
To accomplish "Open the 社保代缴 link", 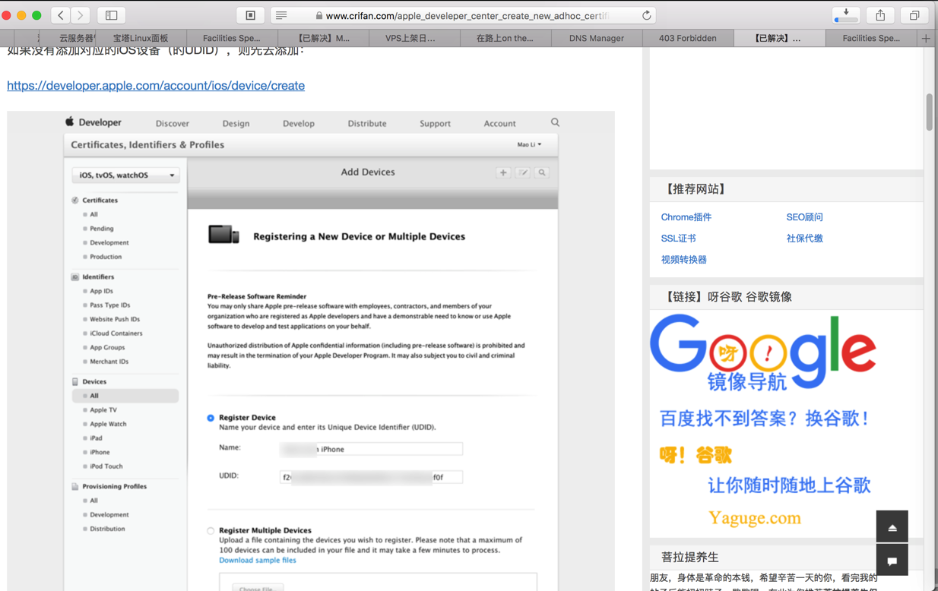I will coord(804,239).
